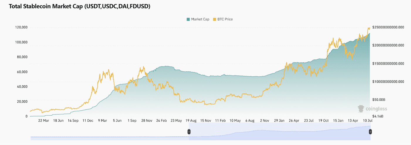Click the 120,000 left axis label
The height and width of the screenshot is (145, 411).
pyautogui.click(x=21, y=27)
